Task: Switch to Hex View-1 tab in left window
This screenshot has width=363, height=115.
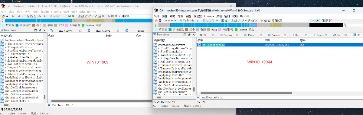Action: point(103,31)
